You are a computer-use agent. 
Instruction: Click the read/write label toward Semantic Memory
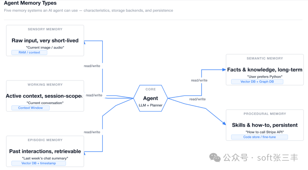[199, 80]
